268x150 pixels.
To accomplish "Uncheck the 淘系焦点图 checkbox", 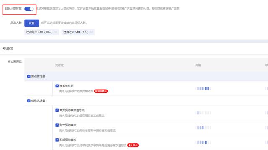I will tap(57, 86).
